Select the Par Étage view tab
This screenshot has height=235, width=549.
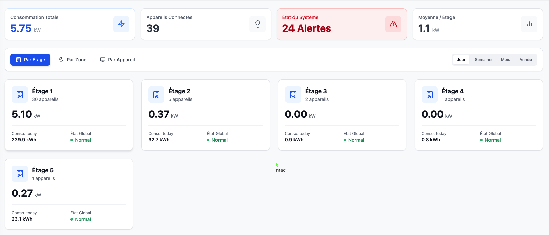(x=30, y=60)
